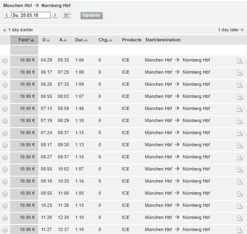View details of the 11:27 departure connection

pos(240,230)
